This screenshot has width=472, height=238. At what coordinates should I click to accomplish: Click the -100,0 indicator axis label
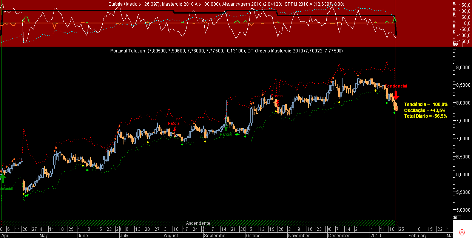pyautogui.click(x=463, y=35)
